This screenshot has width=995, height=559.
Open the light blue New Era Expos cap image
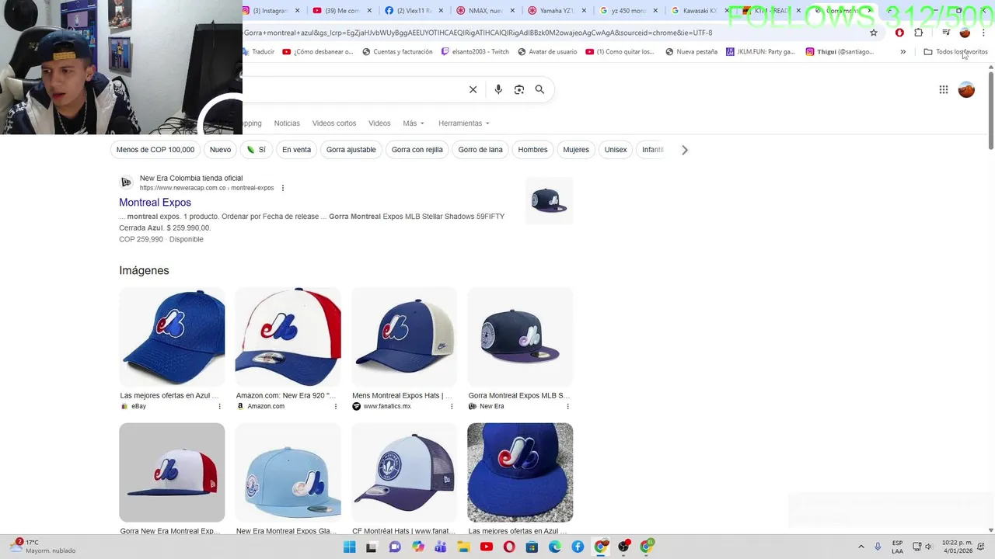pyautogui.click(x=288, y=473)
